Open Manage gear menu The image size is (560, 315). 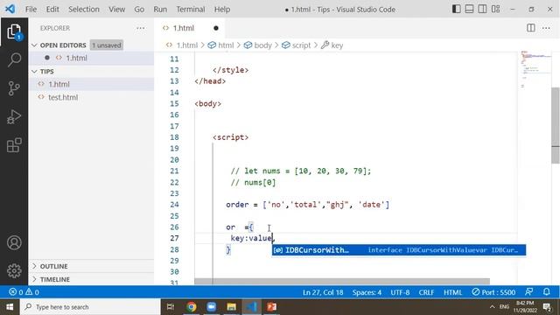[14, 271]
